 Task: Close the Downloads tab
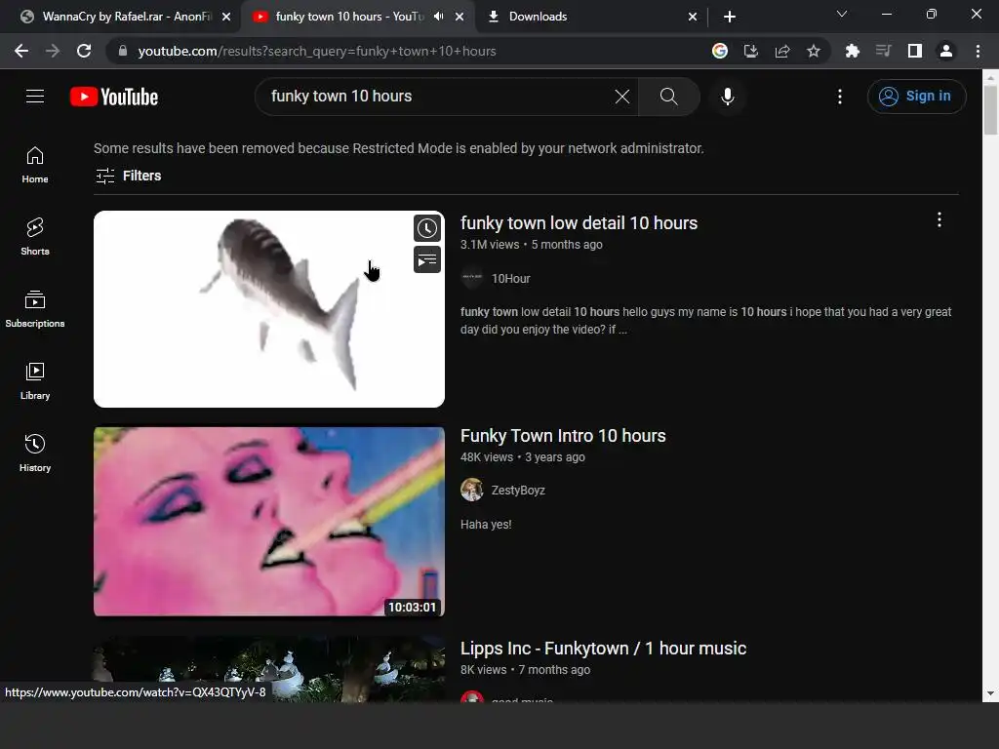click(x=693, y=17)
